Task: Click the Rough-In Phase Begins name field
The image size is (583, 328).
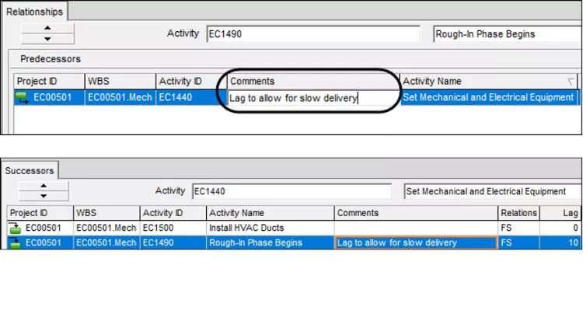Action: coord(505,34)
